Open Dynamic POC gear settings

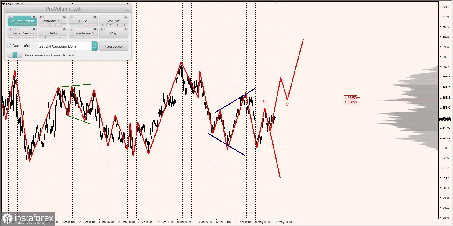click(x=64, y=17)
